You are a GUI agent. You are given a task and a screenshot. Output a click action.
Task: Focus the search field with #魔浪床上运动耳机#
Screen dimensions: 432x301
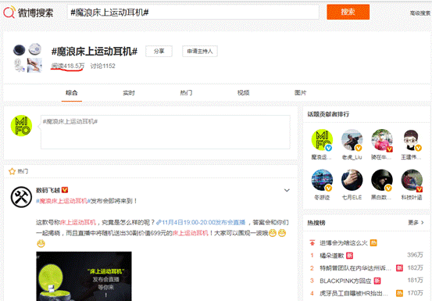193,13
